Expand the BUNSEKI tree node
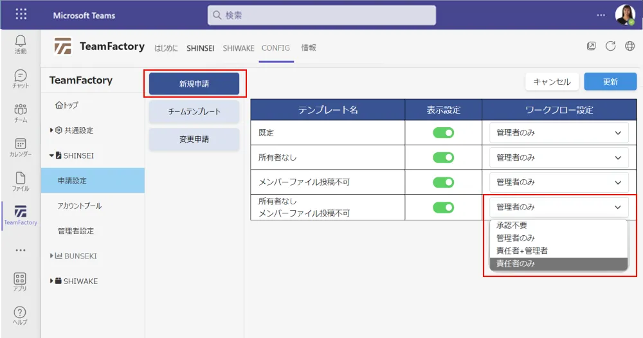Image resolution: width=643 pixels, height=338 pixels. [52, 256]
